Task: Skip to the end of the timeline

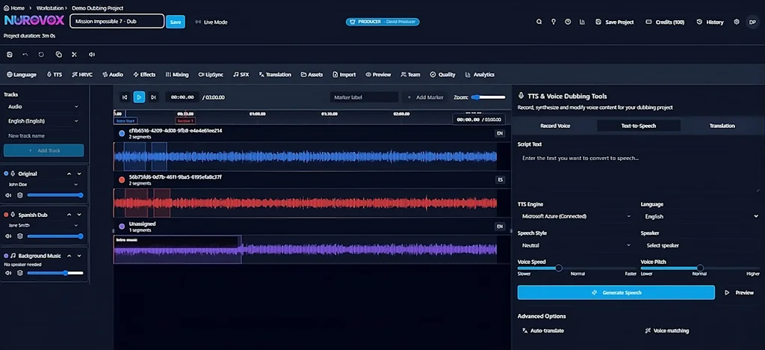Action: (153, 97)
